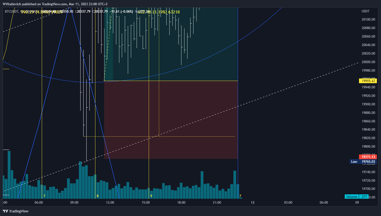
Task: Click the Volume label tag
Action: [x=352, y=197]
